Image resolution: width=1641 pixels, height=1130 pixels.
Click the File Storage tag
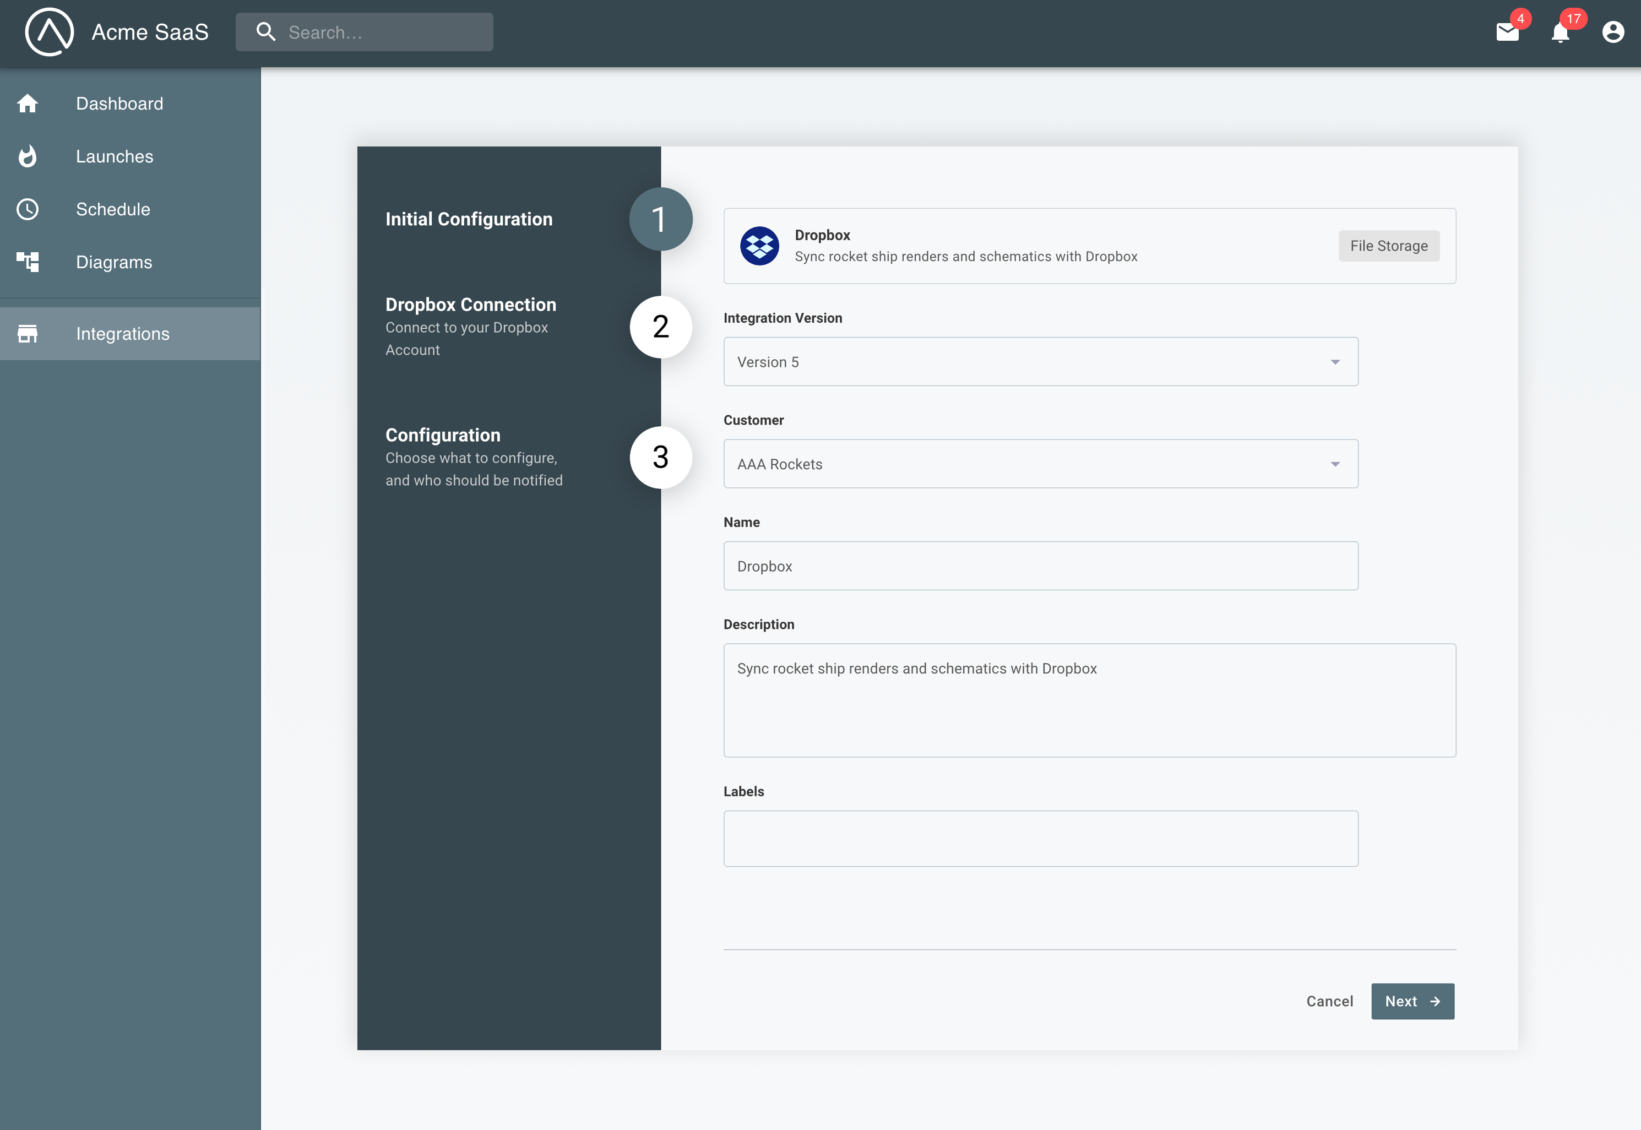(x=1388, y=246)
